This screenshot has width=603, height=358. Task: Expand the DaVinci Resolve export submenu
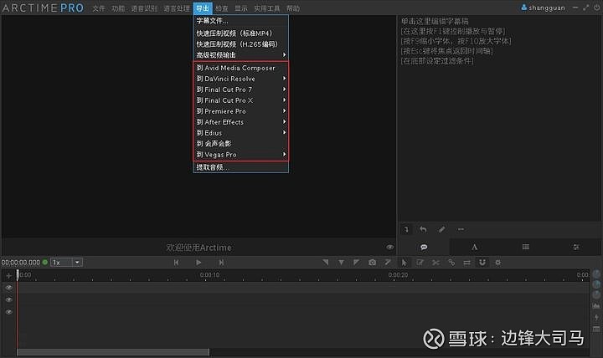(x=284, y=79)
